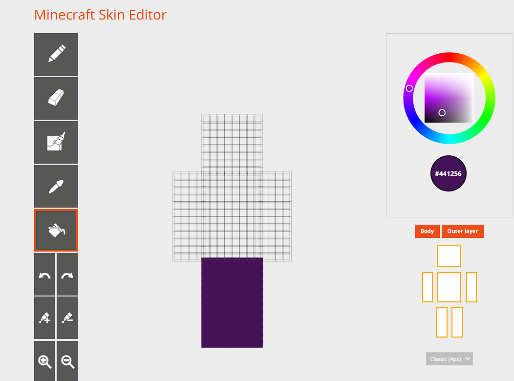The width and height of the screenshot is (514, 381).
Task: Toggle torso part in body diagram
Action: tap(449, 287)
